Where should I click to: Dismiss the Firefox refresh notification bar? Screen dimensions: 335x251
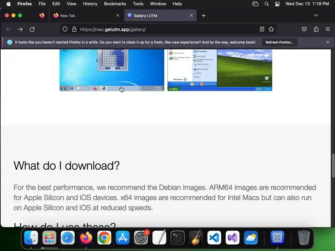pyautogui.click(x=328, y=42)
